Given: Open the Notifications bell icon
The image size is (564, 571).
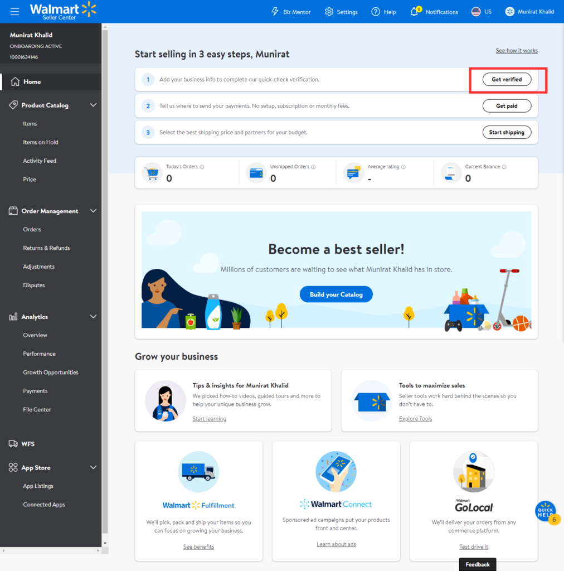Looking at the screenshot, I should (414, 12).
